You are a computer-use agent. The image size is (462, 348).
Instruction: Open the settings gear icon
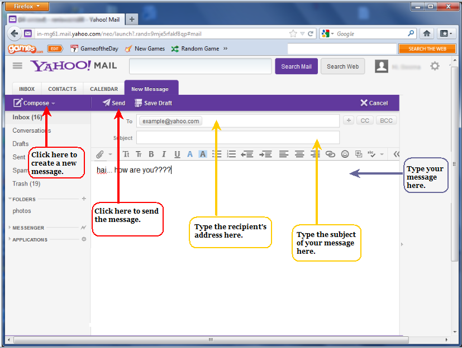point(435,66)
